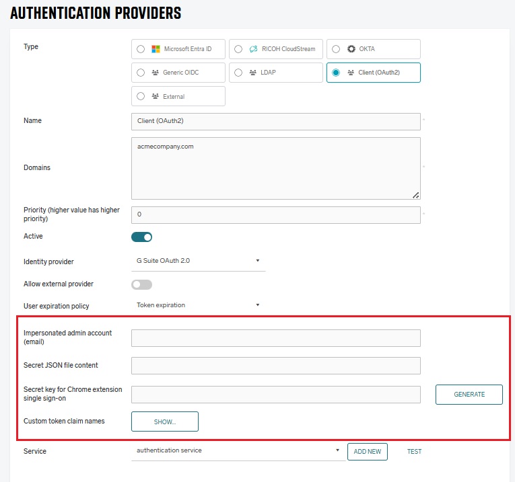Click the Microsoft Entra ID logo icon

[156, 49]
